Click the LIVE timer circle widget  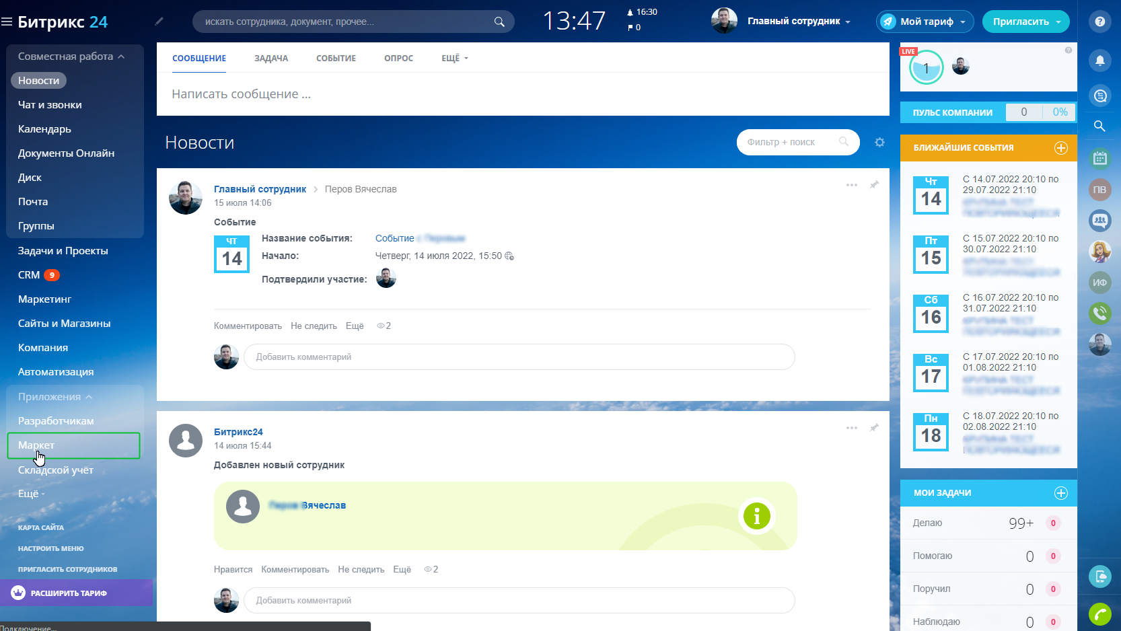pos(927,67)
